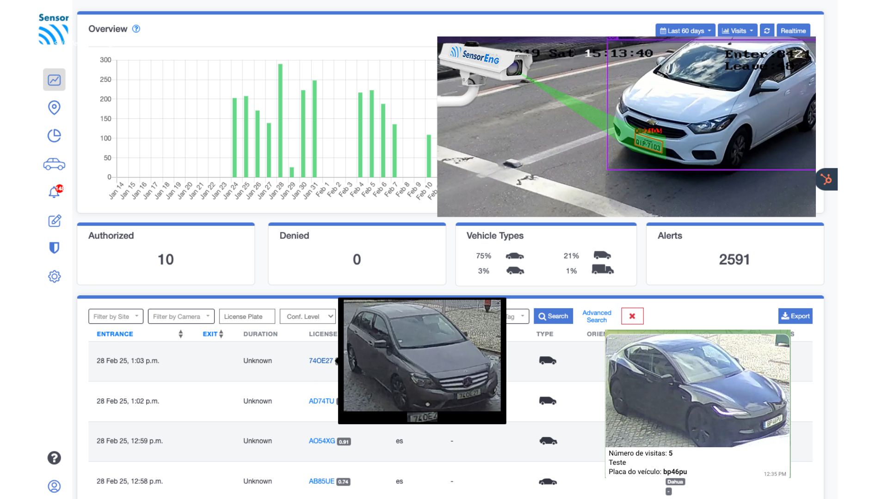Open the Filter by Camera dropdown
Viewport: 888px width, 499px height.
click(x=181, y=316)
